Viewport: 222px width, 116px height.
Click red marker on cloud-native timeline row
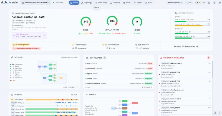pos(63,100)
